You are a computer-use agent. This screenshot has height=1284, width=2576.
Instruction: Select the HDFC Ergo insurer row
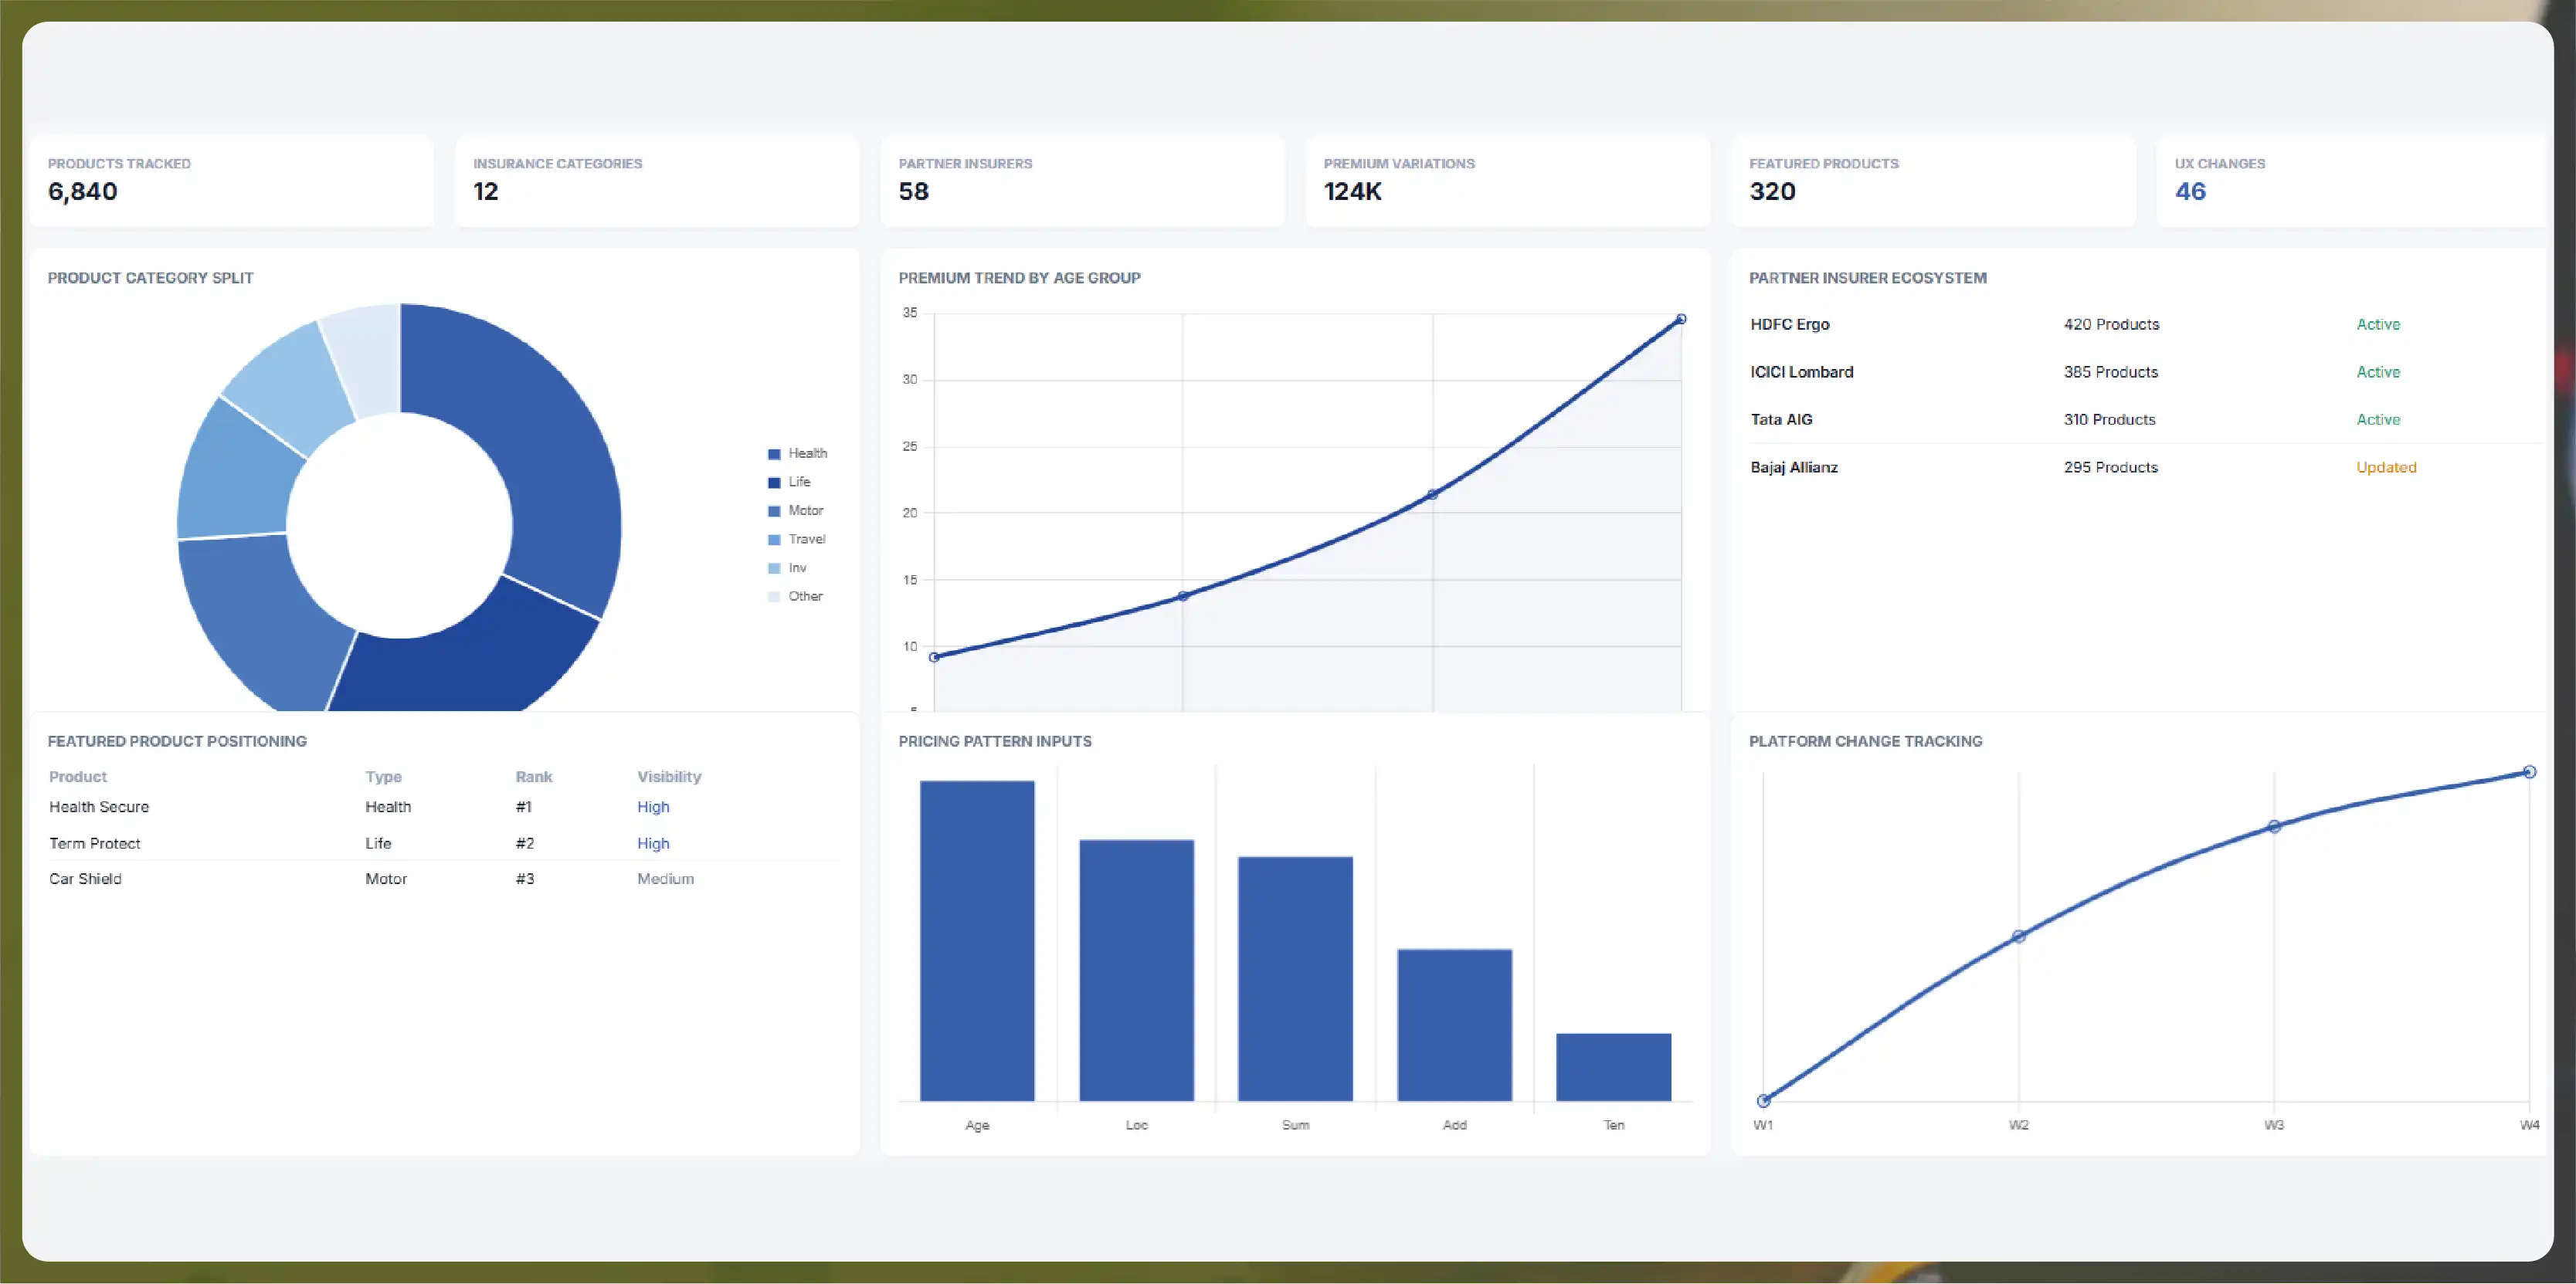point(2145,325)
